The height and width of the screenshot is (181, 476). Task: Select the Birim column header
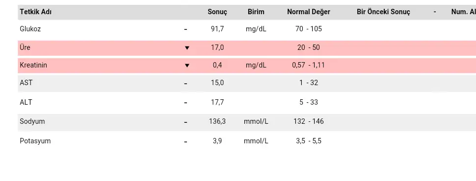[x=256, y=12]
